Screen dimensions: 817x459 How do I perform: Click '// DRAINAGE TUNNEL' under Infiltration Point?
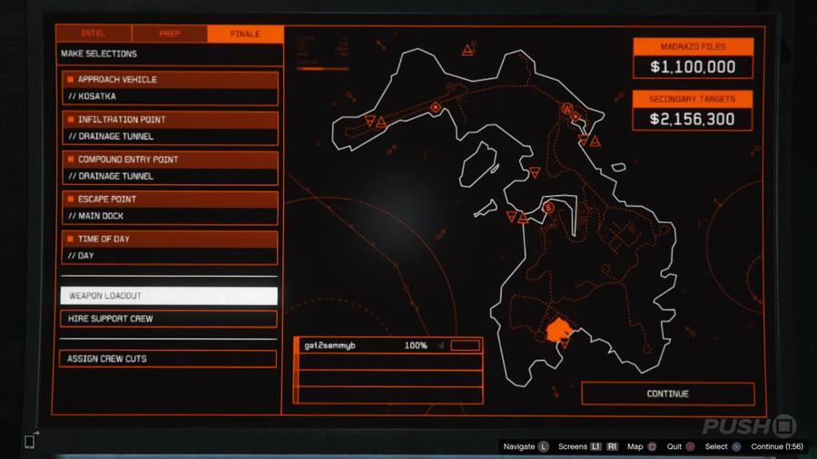[111, 136]
